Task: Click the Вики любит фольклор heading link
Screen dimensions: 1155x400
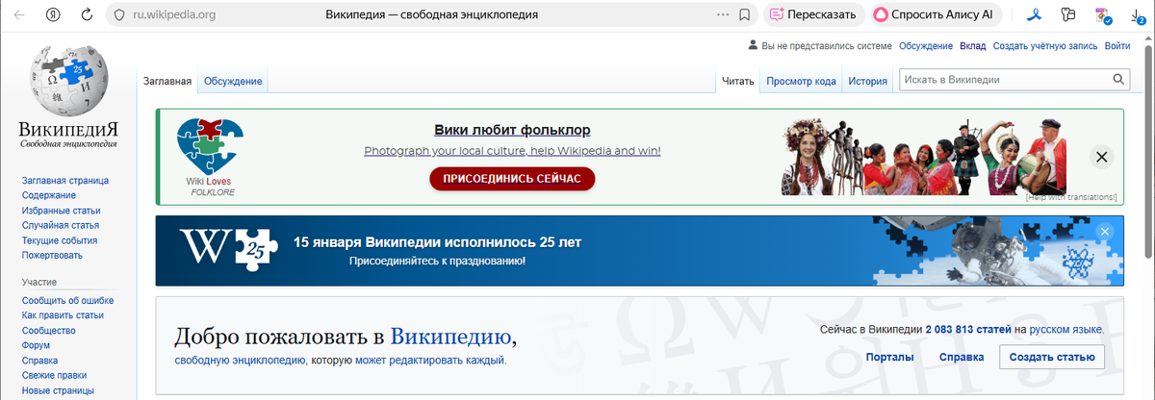Action: (512, 130)
